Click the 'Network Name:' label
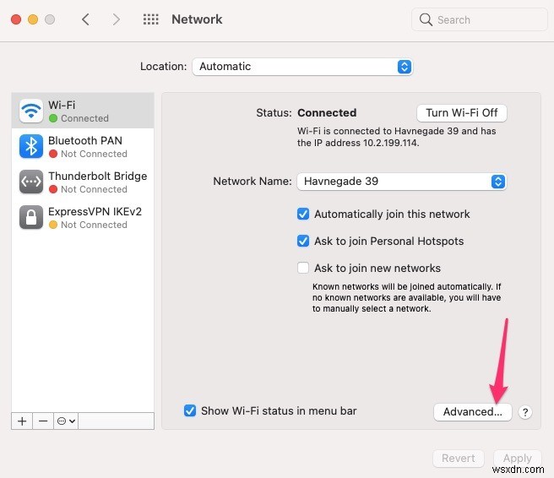Image resolution: width=554 pixels, height=478 pixels. coord(253,182)
